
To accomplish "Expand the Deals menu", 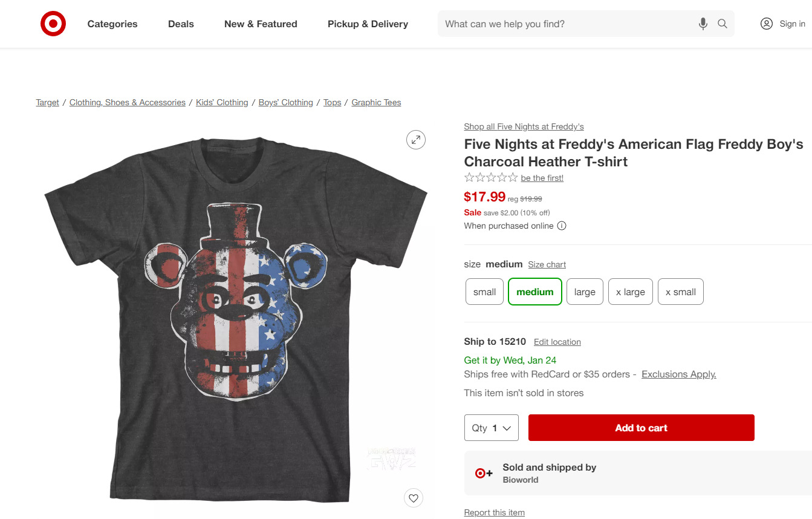I will tap(181, 24).
